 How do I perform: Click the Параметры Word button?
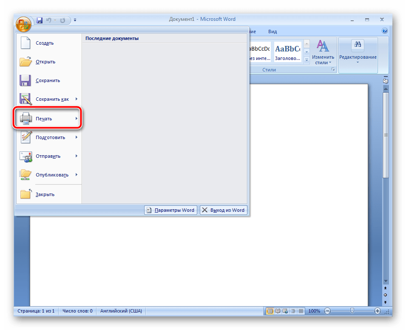pyautogui.click(x=170, y=210)
